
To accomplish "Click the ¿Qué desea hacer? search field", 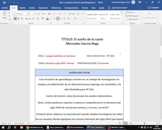I will tap(119, 8).
